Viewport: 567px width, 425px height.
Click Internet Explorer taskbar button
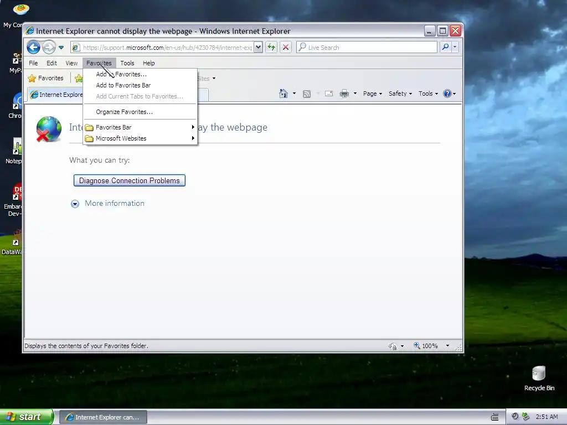tap(103, 417)
